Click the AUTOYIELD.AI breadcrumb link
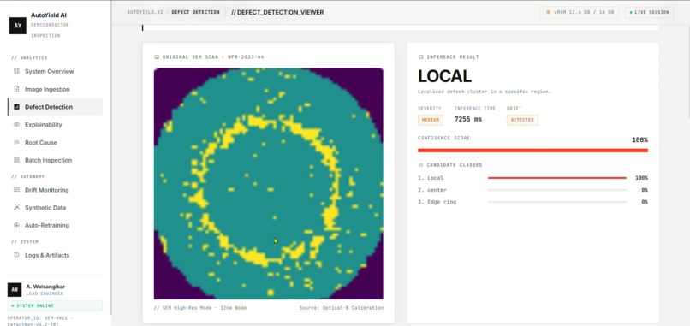Screen dimensions: 690x326 click(145, 12)
